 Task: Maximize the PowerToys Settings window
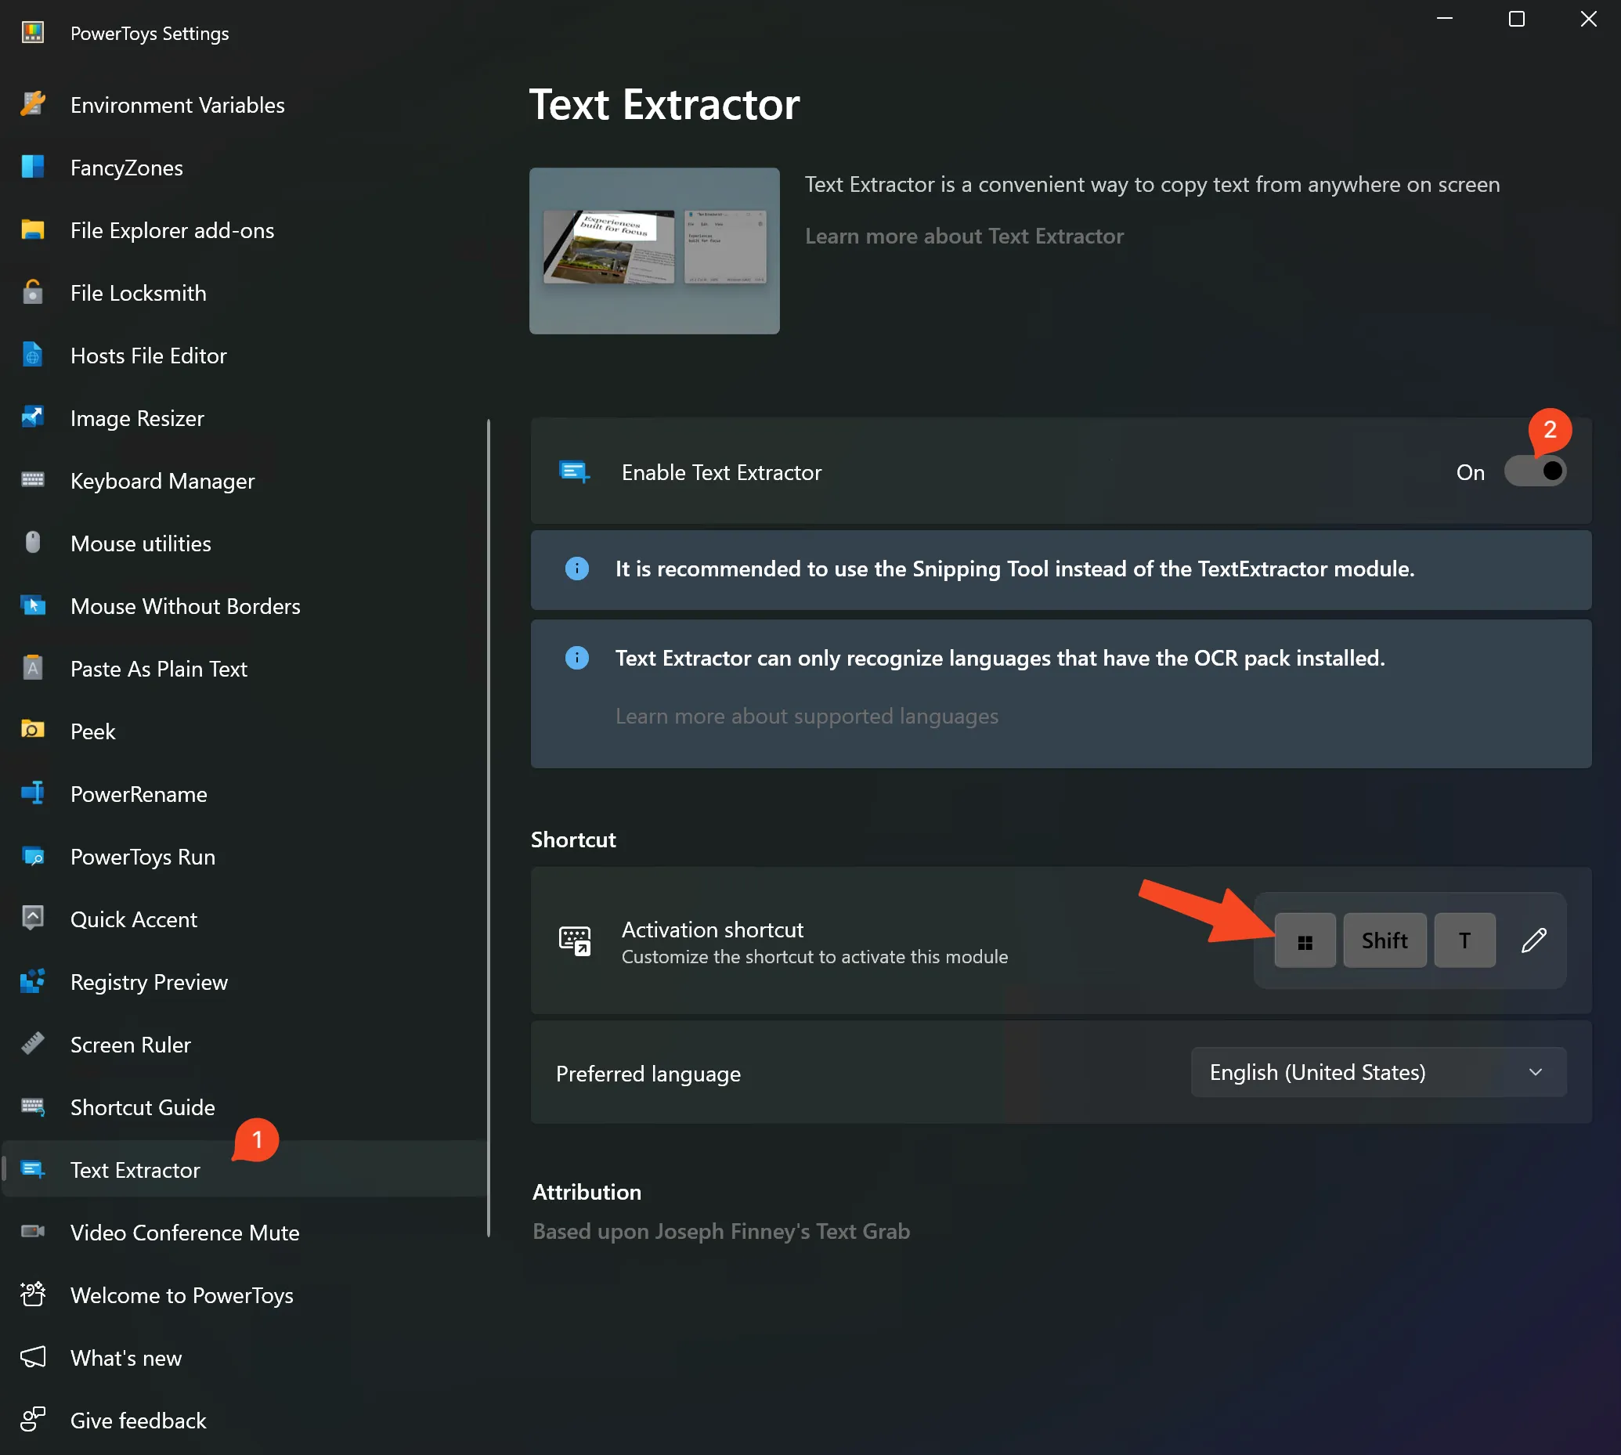[1516, 20]
